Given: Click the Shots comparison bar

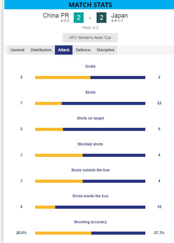Looking at the screenshot, I should [90, 103].
